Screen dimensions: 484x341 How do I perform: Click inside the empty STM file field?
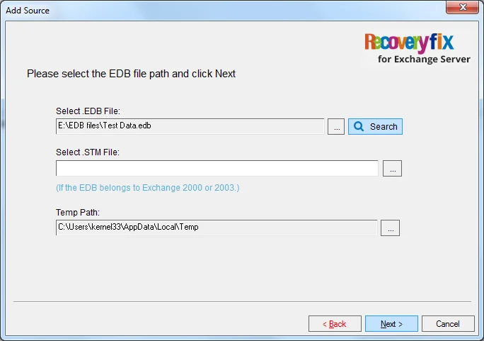[x=217, y=168]
